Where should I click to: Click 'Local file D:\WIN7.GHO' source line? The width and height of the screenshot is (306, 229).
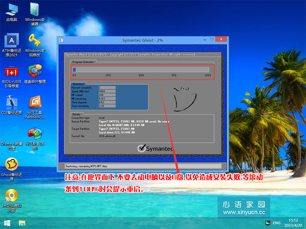122,125
